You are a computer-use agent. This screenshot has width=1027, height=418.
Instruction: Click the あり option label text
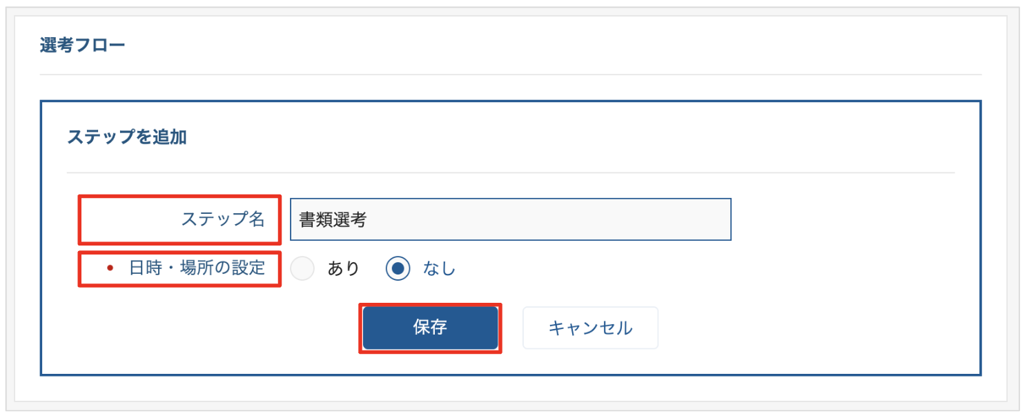click(x=344, y=268)
